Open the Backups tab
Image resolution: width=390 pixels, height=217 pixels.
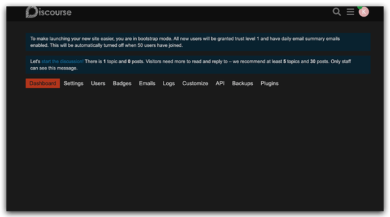(x=242, y=83)
